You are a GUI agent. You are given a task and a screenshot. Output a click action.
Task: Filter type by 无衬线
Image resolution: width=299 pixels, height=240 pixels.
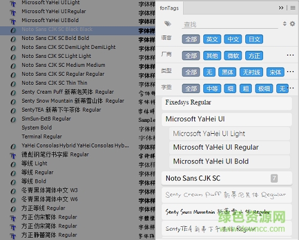click(251, 72)
